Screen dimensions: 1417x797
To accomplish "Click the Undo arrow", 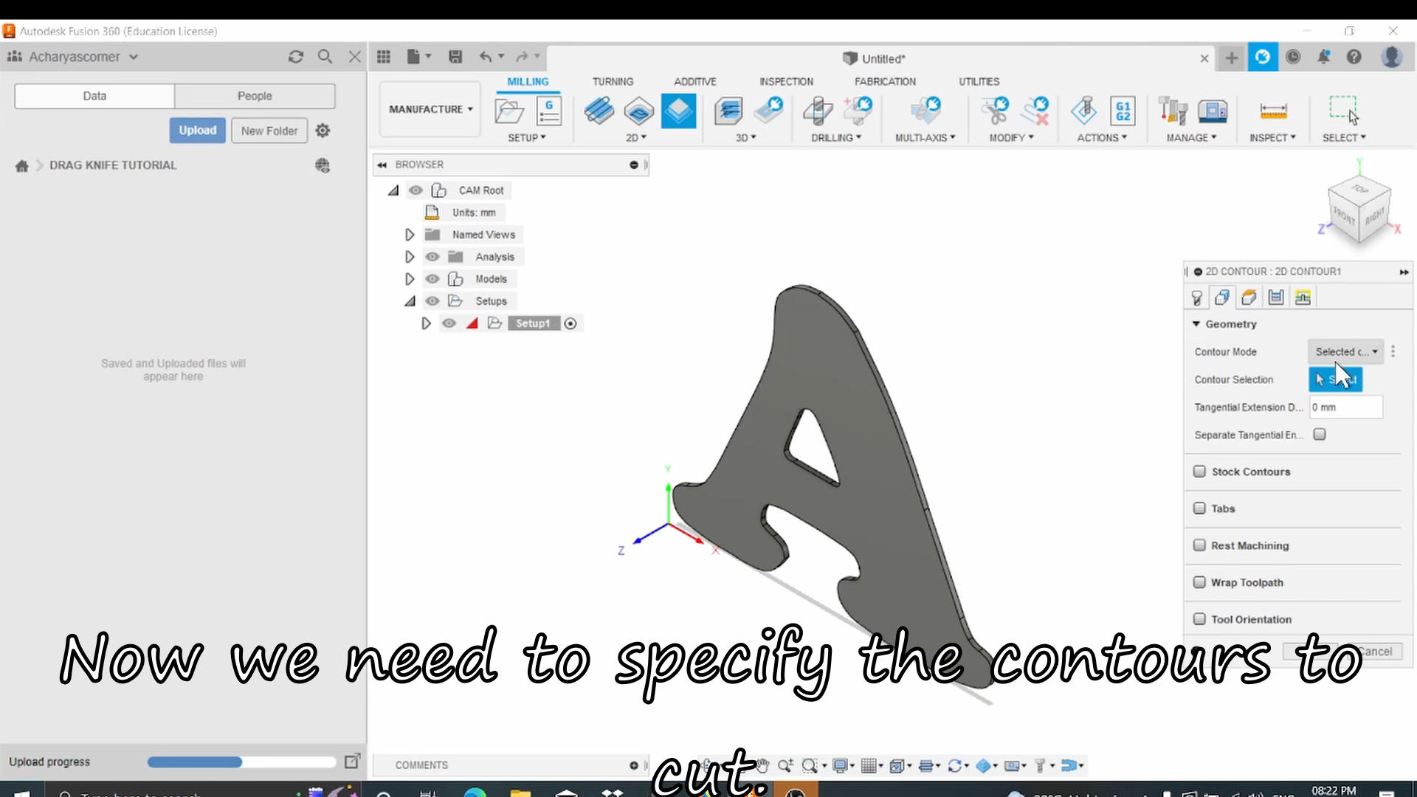I will tap(486, 57).
